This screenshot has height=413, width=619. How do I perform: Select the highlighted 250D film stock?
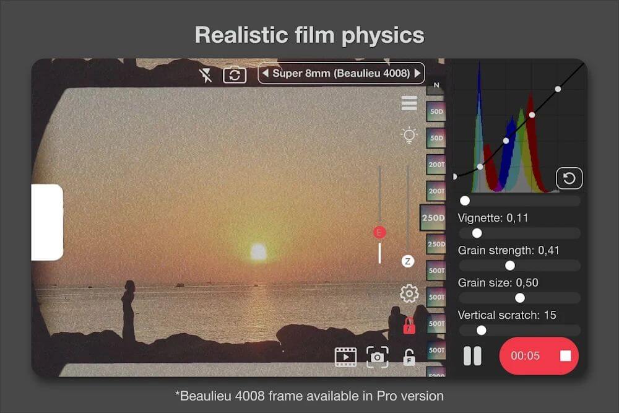[x=433, y=217]
